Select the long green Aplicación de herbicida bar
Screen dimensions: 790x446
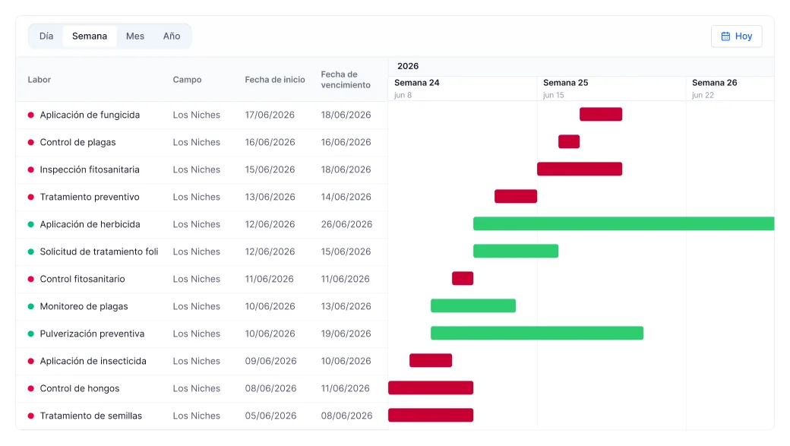pyautogui.click(x=624, y=223)
